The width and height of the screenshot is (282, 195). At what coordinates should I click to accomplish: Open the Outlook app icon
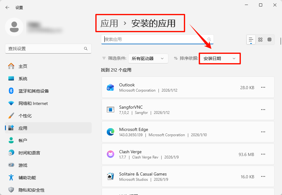[x=111, y=87]
